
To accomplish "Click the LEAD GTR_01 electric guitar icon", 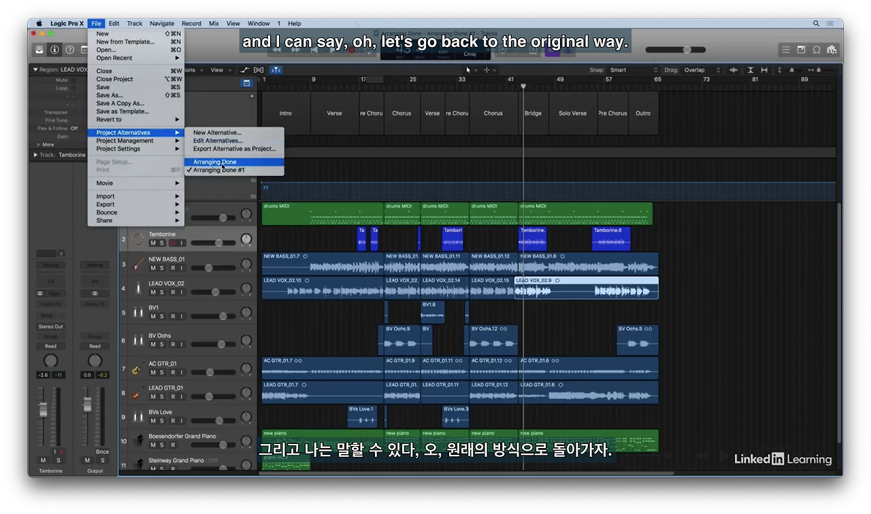I will [138, 392].
